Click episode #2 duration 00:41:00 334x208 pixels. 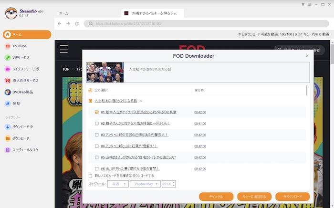click(200, 124)
